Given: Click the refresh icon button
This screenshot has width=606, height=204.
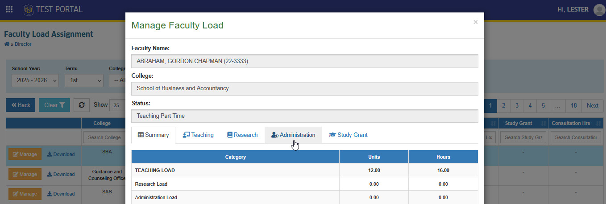Looking at the screenshot, I should tap(82, 105).
